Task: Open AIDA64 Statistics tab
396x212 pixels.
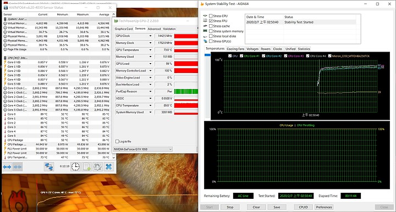Action: (304, 49)
